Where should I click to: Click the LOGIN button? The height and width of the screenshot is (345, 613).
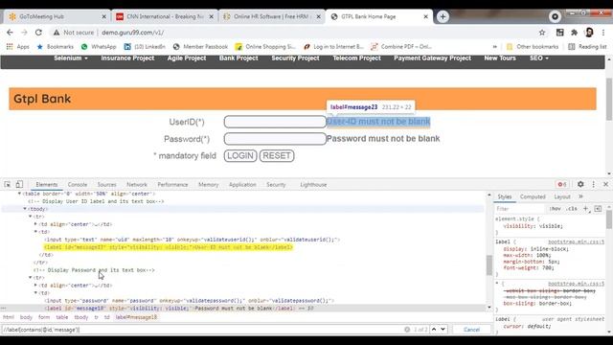240,155
